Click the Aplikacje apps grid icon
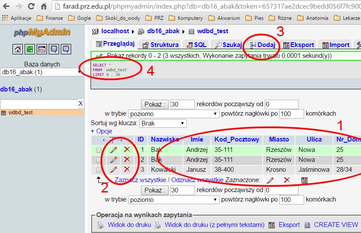The height and width of the screenshot is (233, 361). pyautogui.click(x=5, y=18)
